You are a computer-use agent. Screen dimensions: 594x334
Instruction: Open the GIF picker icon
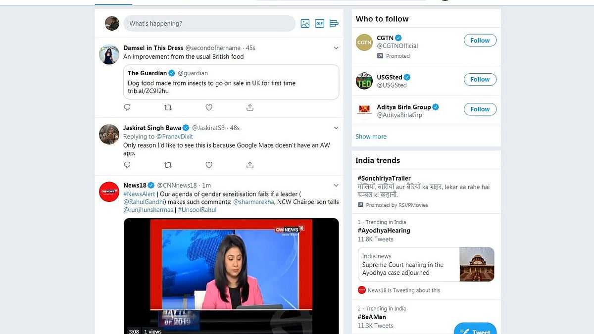319,23
